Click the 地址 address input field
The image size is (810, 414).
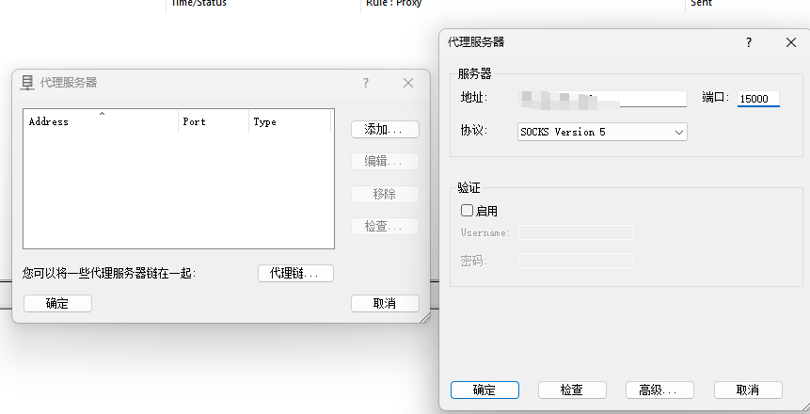[x=602, y=99]
